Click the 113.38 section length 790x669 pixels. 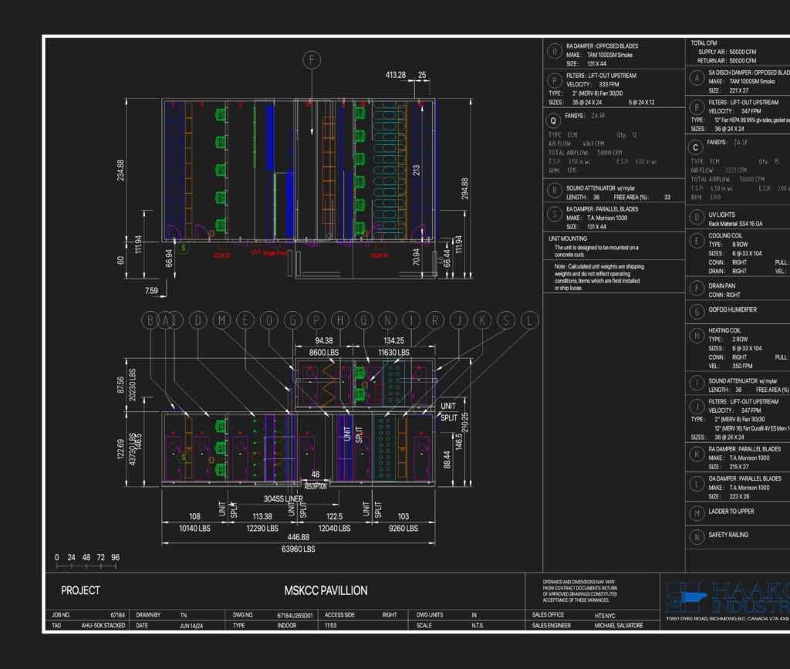click(x=262, y=517)
